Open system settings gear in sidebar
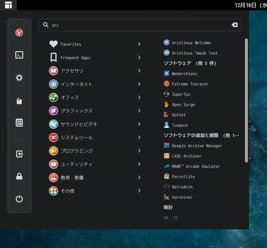This screenshot has height=248, width=267. point(19,78)
